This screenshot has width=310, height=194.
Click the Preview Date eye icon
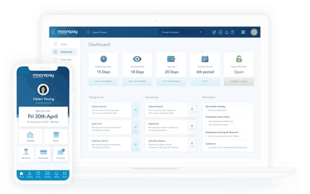137,59
